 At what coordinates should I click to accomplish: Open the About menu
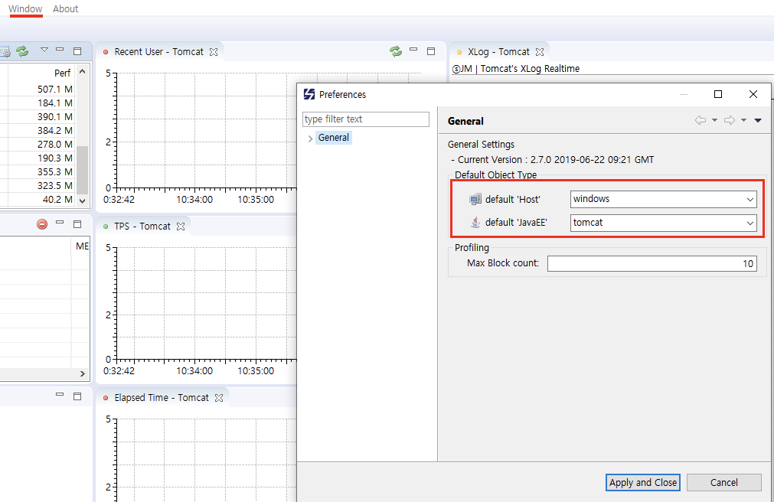click(x=65, y=9)
